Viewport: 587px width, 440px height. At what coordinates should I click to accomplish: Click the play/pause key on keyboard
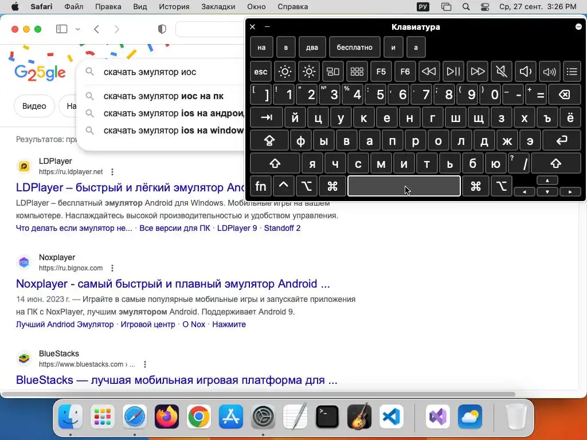click(x=453, y=72)
